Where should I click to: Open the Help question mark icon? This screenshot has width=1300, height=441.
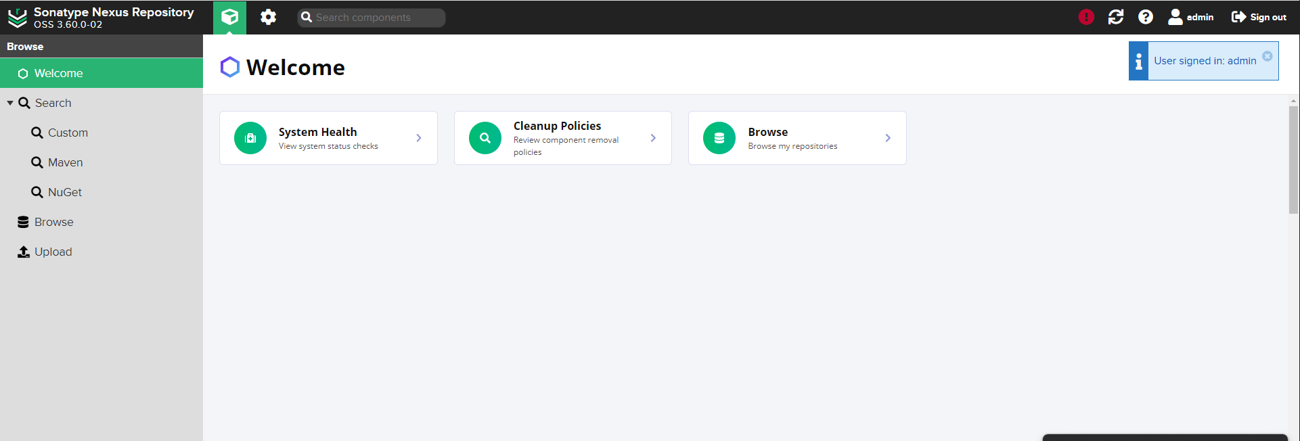[x=1145, y=17]
